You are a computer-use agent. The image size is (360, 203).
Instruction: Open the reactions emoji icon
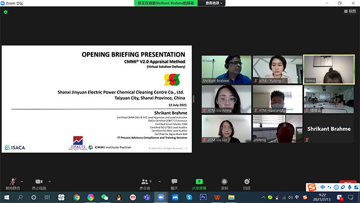click(247, 181)
